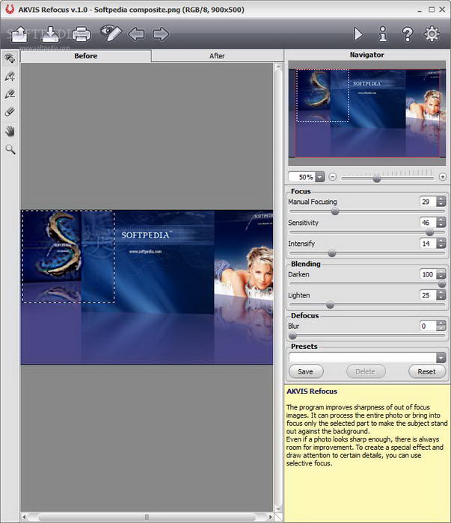Click the horizontal scrollbar right arrow
Image resolution: width=451 pixels, height=523 pixels.
tap(270, 517)
